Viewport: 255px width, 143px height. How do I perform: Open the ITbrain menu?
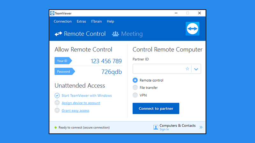[x=96, y=21]
